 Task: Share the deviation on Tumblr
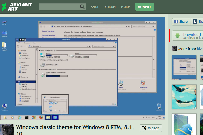pos(197,21)
